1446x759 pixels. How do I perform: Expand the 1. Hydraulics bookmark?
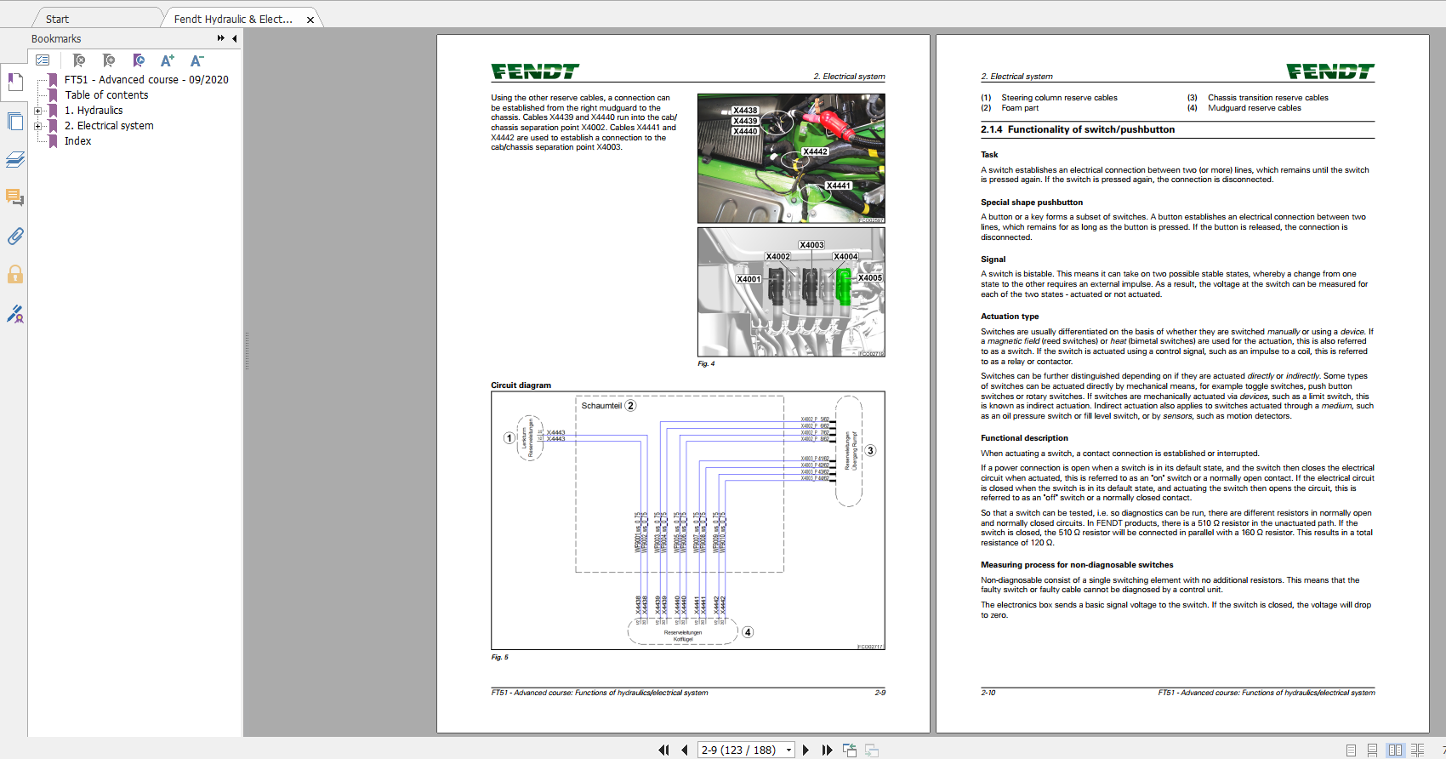click(x=37, y=111)
